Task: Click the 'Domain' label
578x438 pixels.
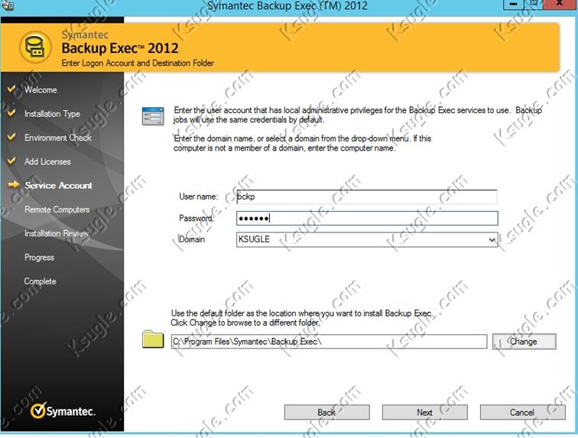Action: [192, 239]
